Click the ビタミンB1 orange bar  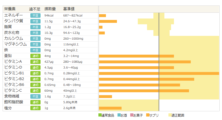tap(159, 73)
